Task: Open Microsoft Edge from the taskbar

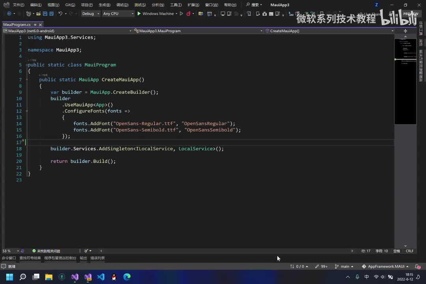Action: (127, 277)
